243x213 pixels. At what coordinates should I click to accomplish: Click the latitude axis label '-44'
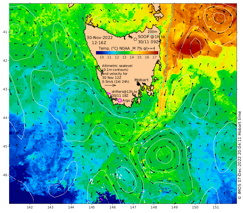(x=5, y=118)
